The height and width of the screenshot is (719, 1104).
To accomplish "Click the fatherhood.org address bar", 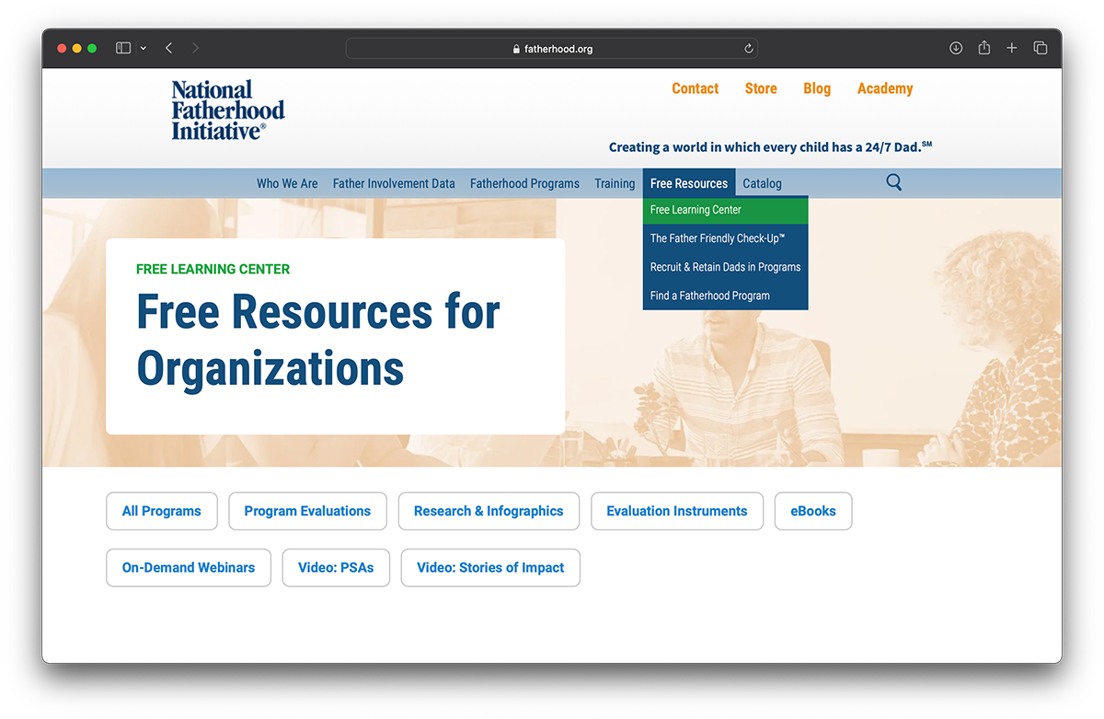I will 552,49.
